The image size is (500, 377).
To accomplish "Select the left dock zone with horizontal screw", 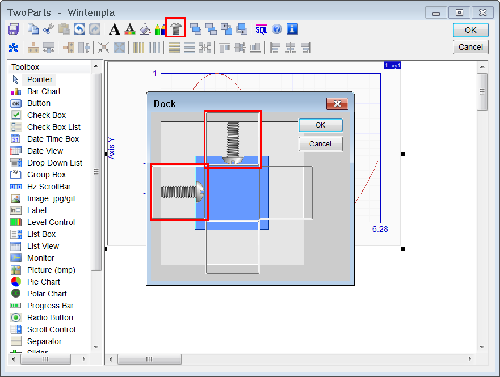I will coord(179,192).
